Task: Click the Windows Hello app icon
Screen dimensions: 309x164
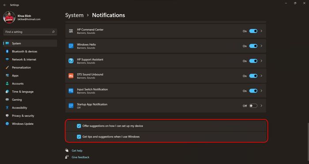Action: coord(71,46)
